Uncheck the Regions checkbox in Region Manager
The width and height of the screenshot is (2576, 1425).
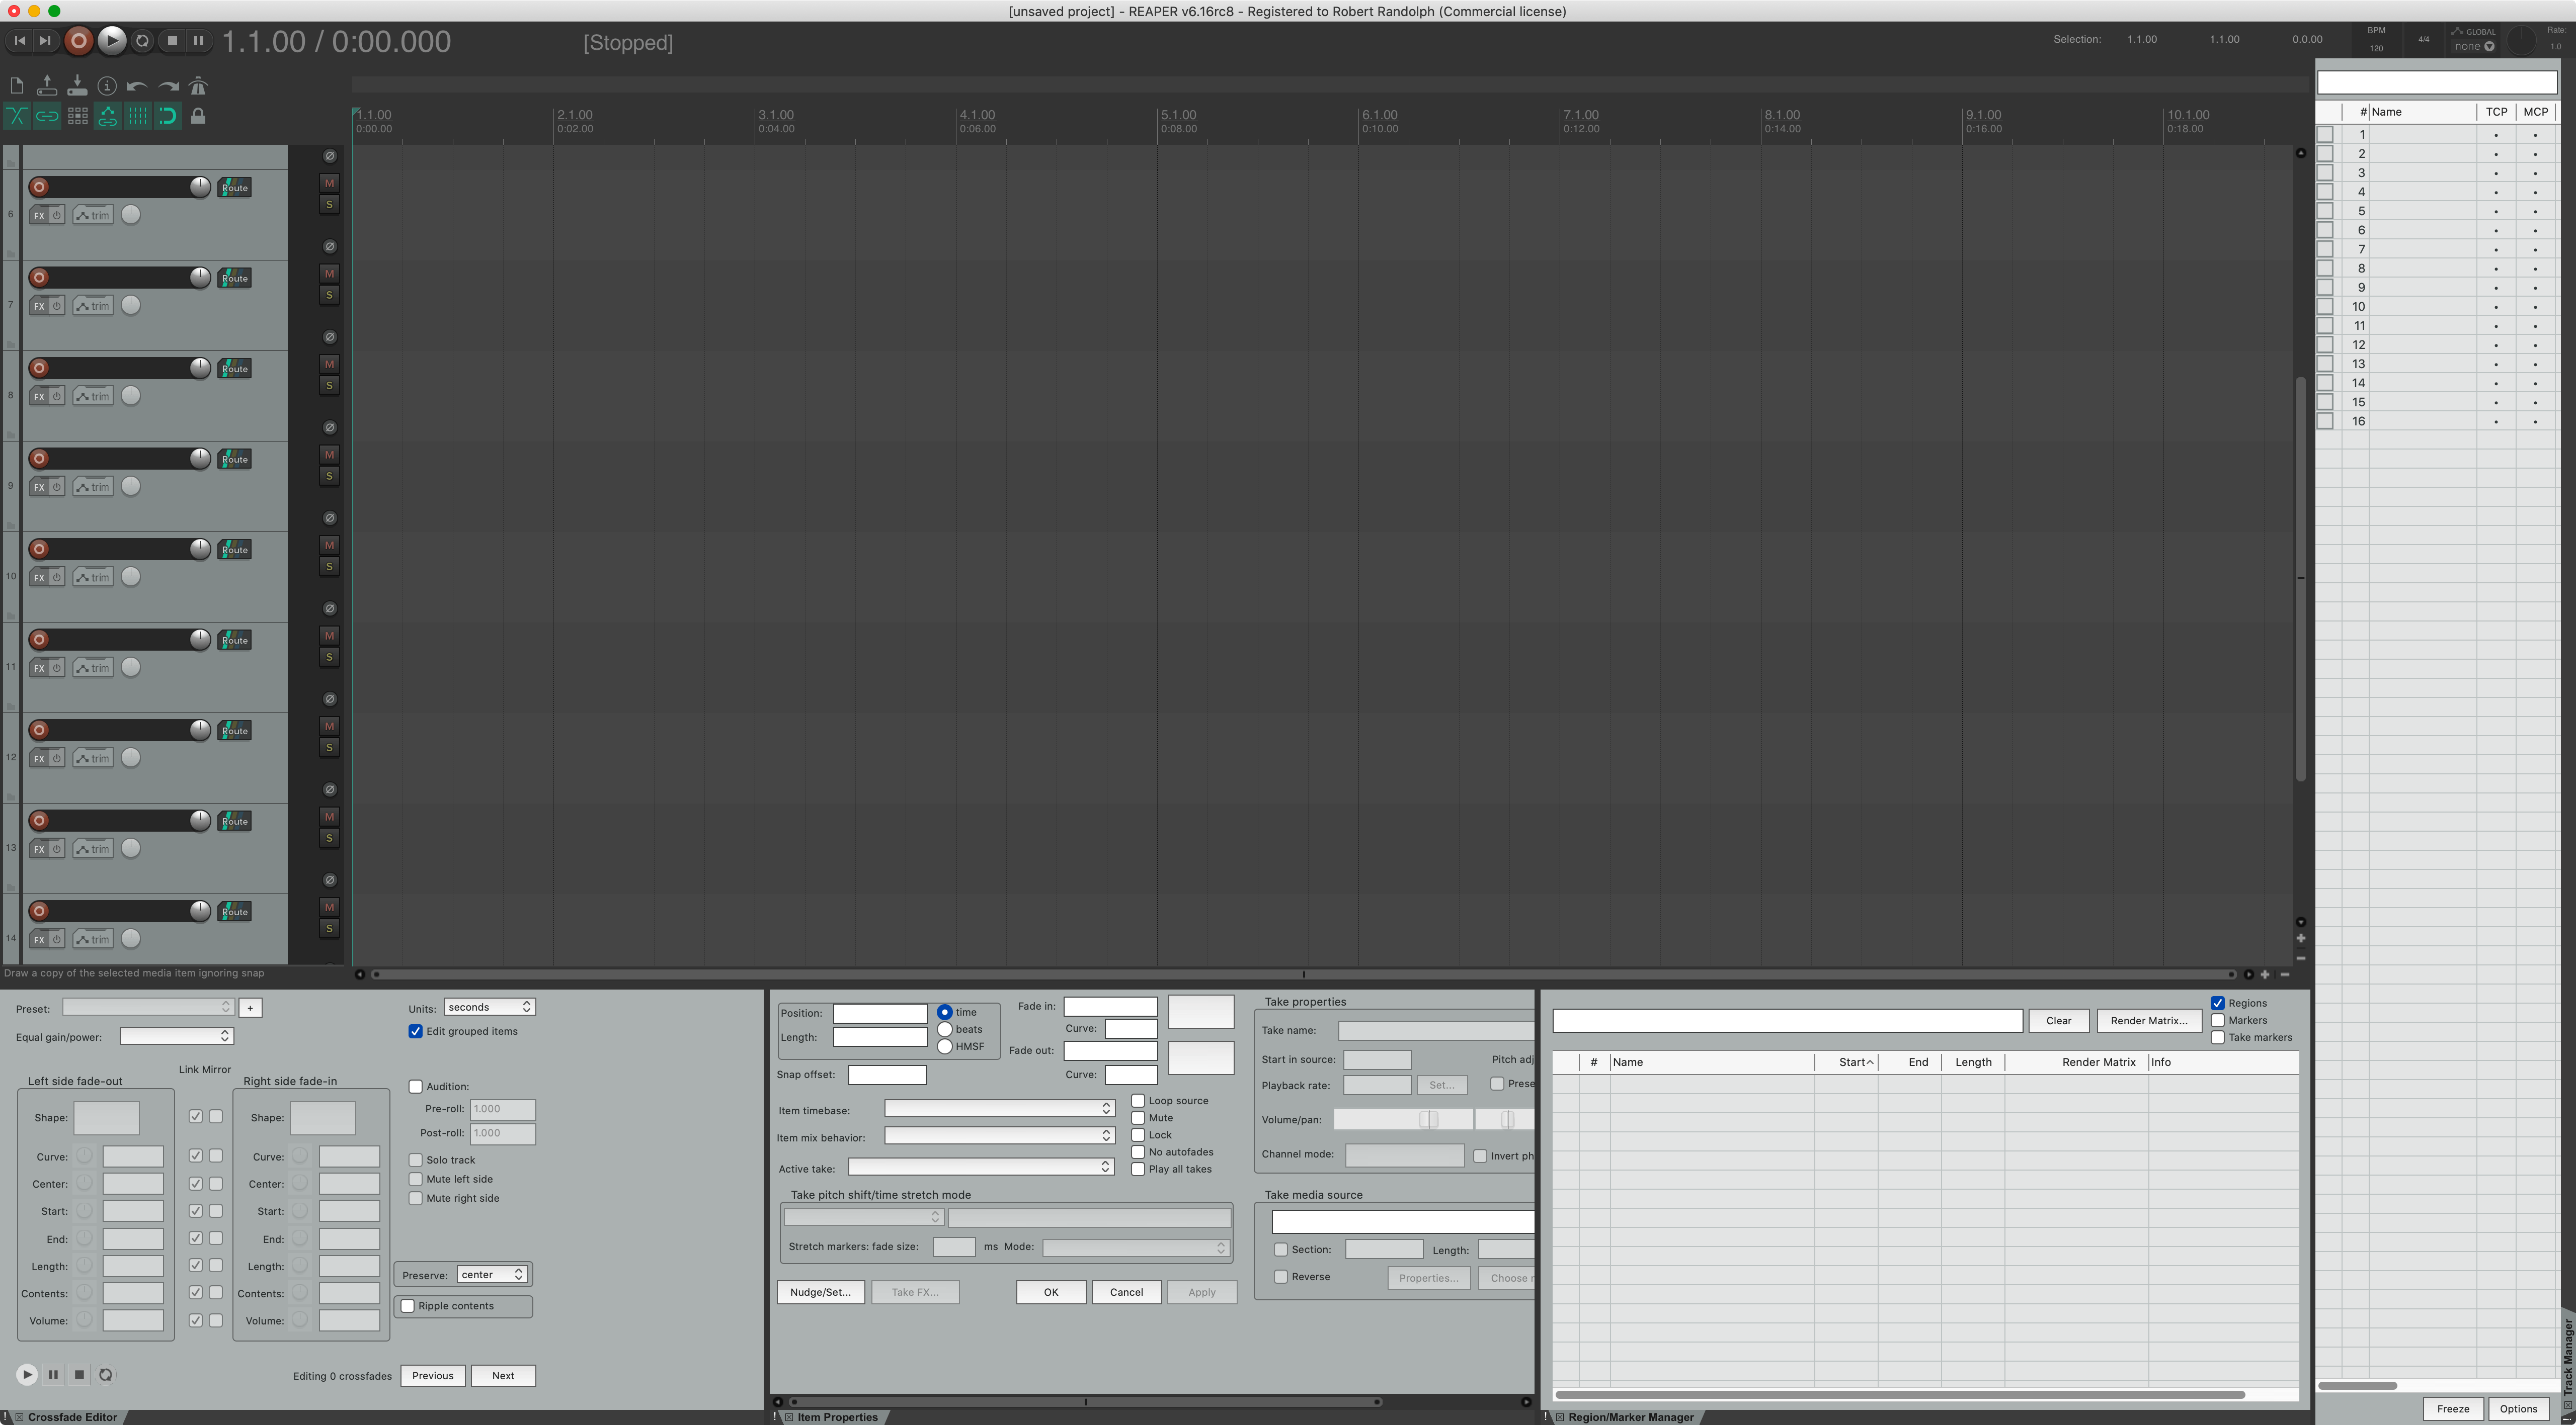point(2218,1002)
